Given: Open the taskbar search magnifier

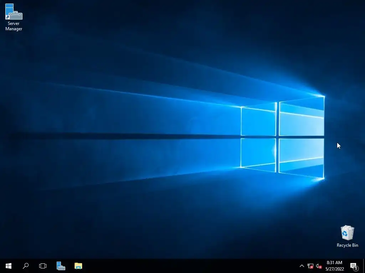Looking at the screenshot, I should point(26,266).
